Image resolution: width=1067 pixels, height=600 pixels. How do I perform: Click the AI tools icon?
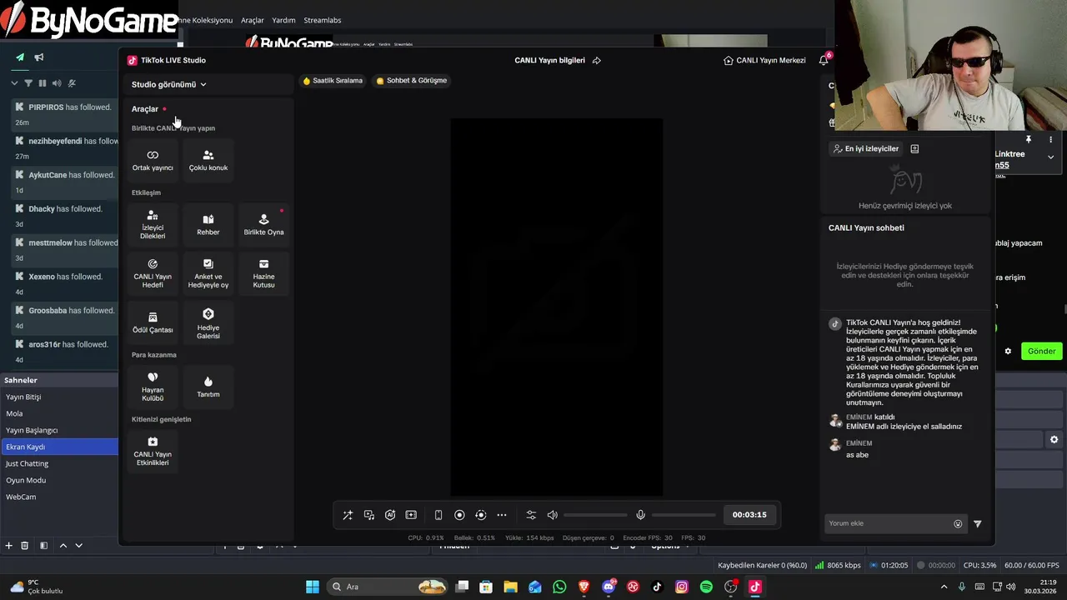pyautogui.click(x=390, y=515)
